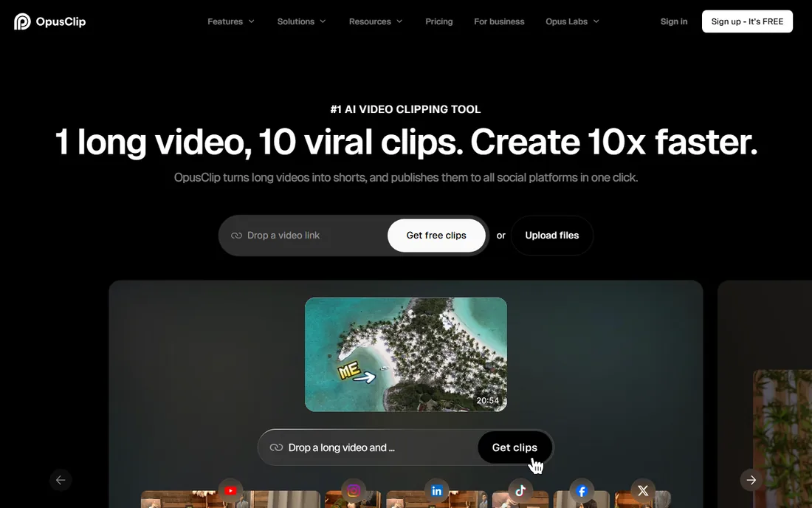
Task: Click the Get clips demo button
Action: click(515, 447)
